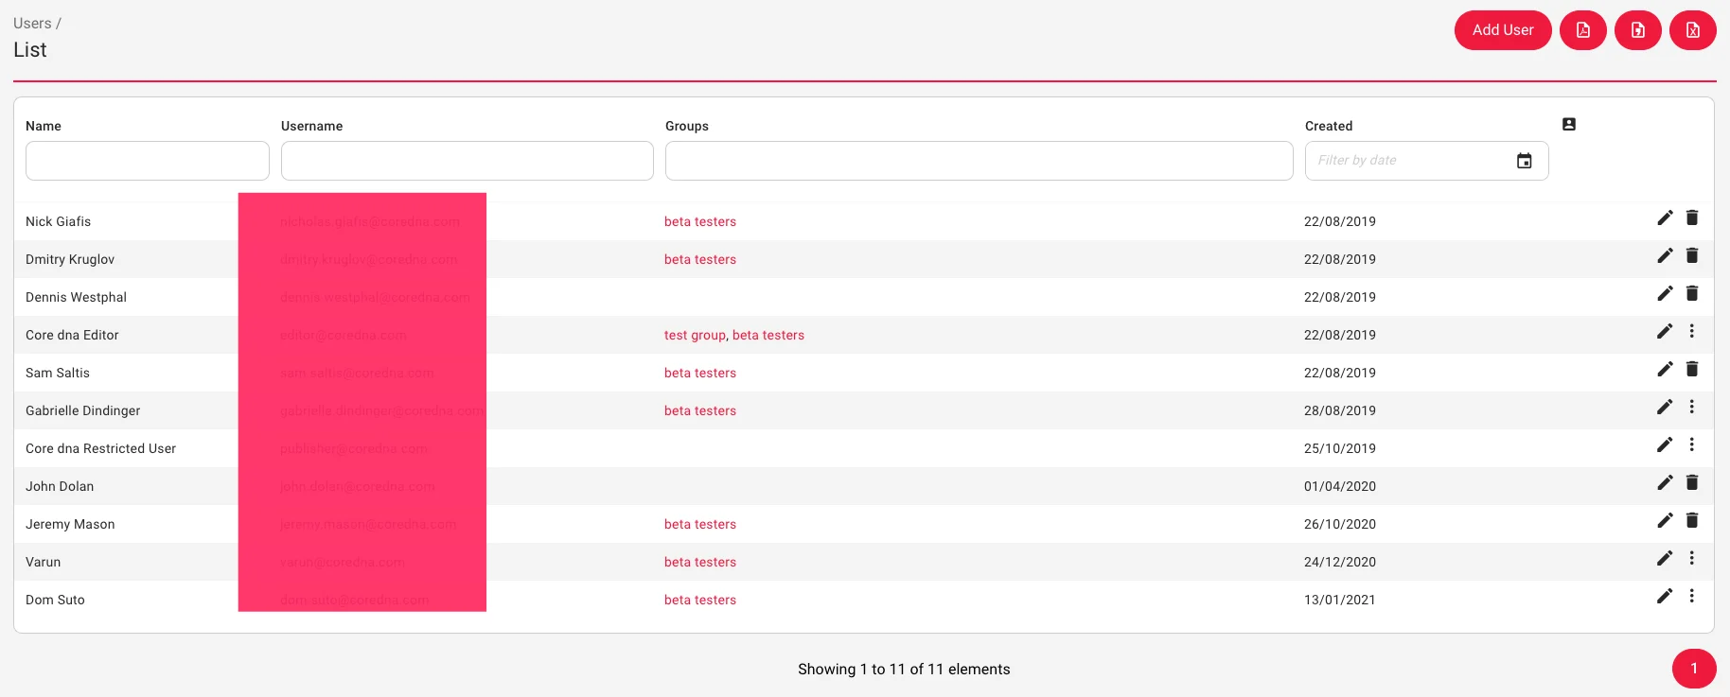Select the name Gabrielle Dindinger
Image resolution: width=1730 pixels, height=697 pixels.
(83, 410)
